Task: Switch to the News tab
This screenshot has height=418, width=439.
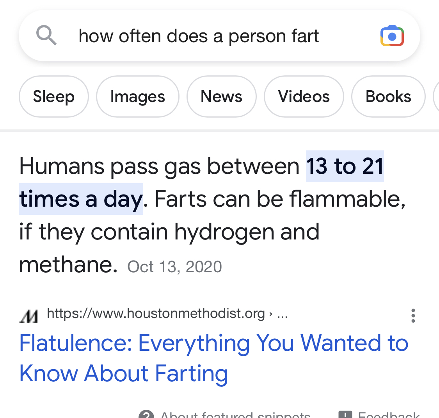Action: [221, 96]
